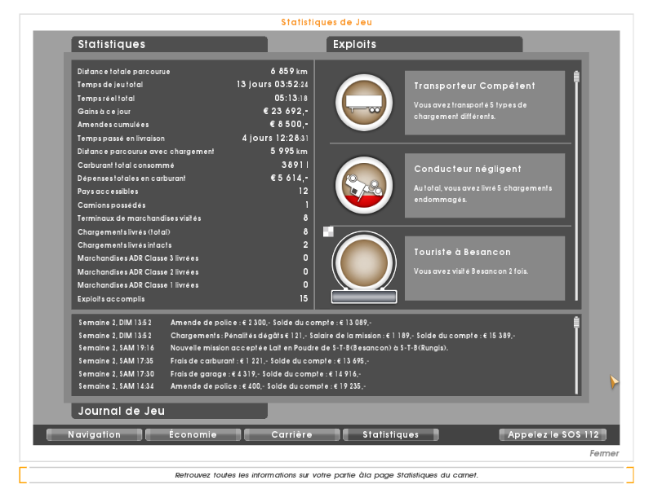Screen dimensions: 653x489
Task: Select the Statistiques bottom tab
Action: point(390,434)
